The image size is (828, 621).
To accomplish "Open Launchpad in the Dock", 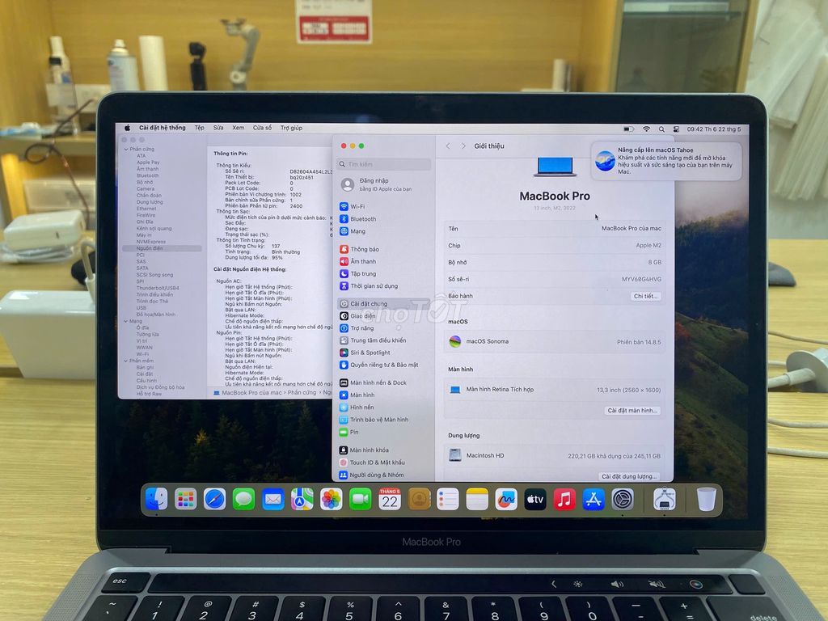I will point(185,499).
